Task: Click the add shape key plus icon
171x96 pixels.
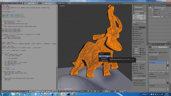Action: tap(168, 79)
